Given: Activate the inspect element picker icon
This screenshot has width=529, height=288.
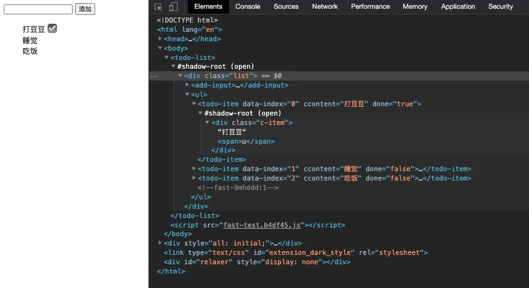Looking at the screenshot, I should [x=158, y=7].
